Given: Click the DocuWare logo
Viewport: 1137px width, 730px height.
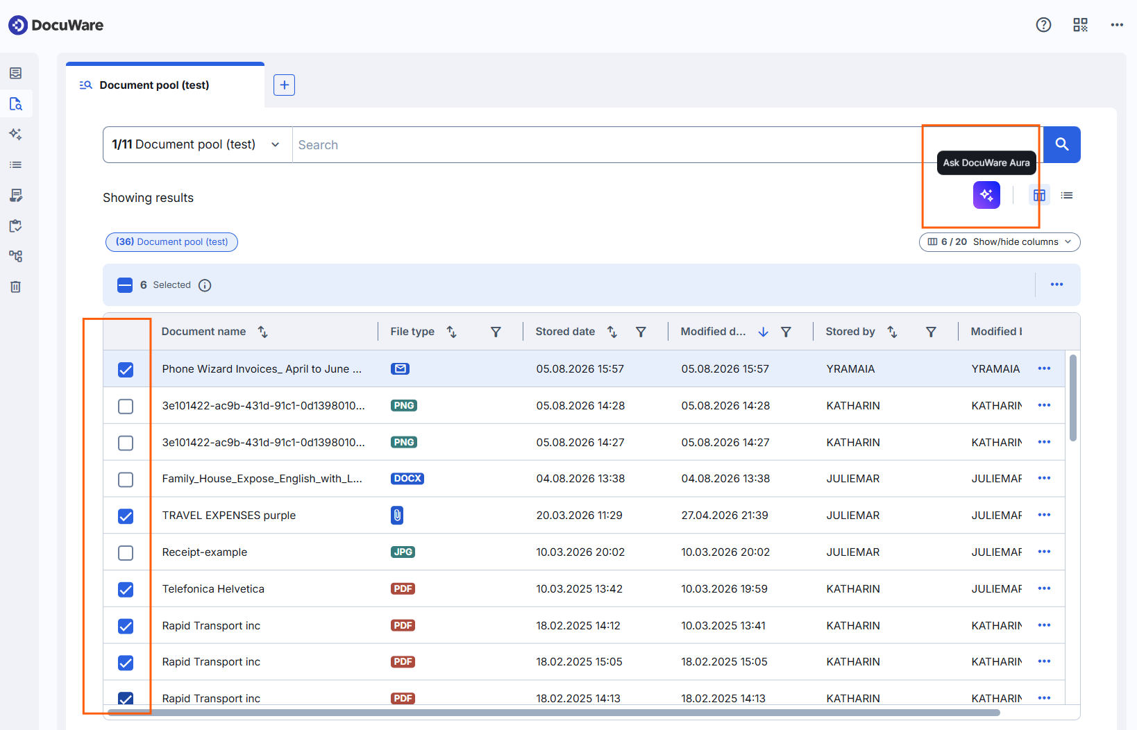Looking at the screenshot, I should (56, 25).
